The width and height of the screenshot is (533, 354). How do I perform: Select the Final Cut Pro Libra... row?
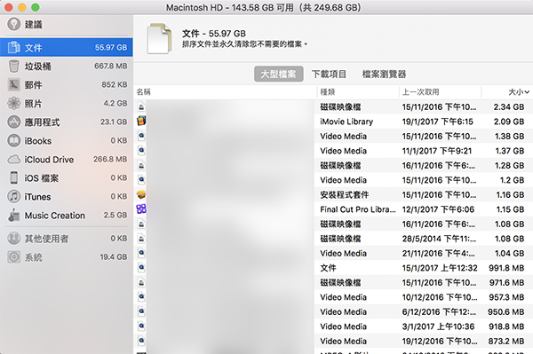[333, 209]
